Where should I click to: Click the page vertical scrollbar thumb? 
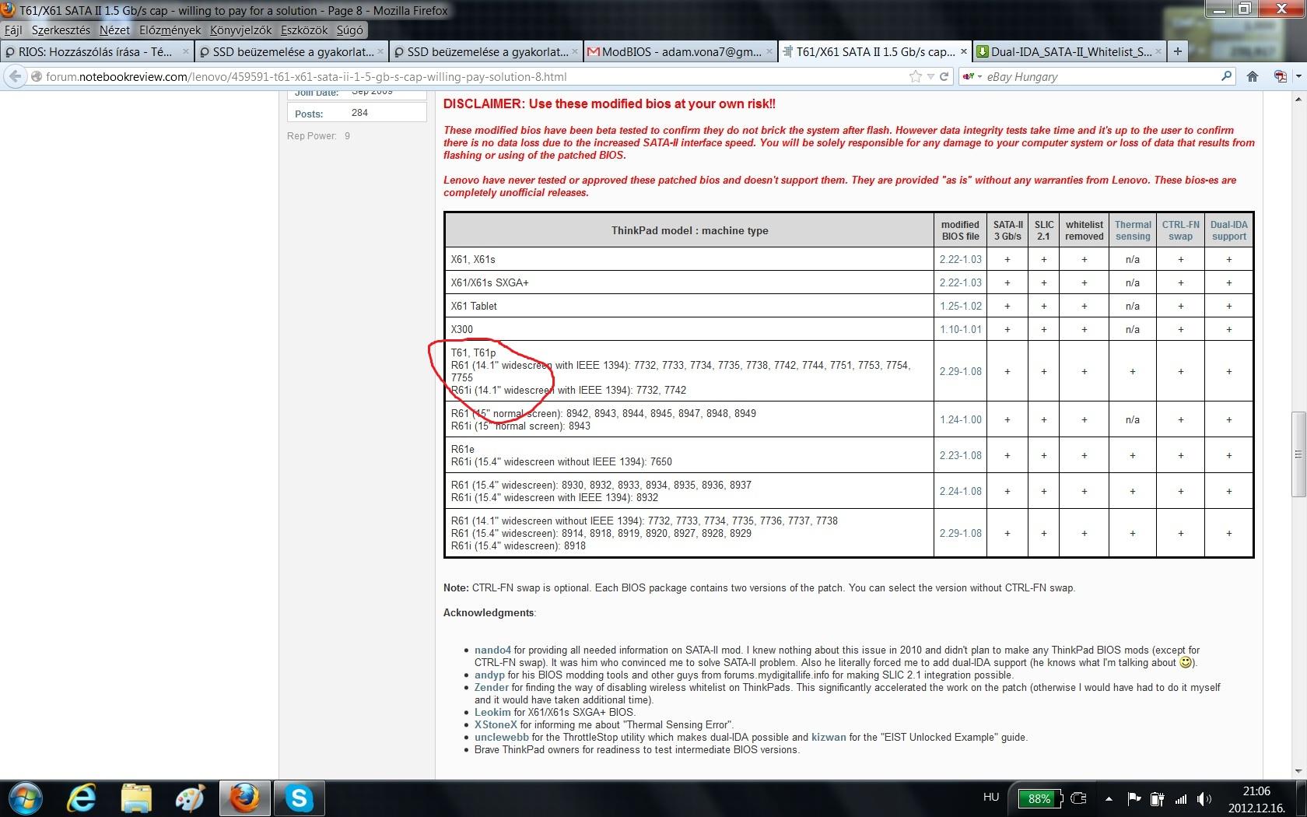pos(1298,454)
